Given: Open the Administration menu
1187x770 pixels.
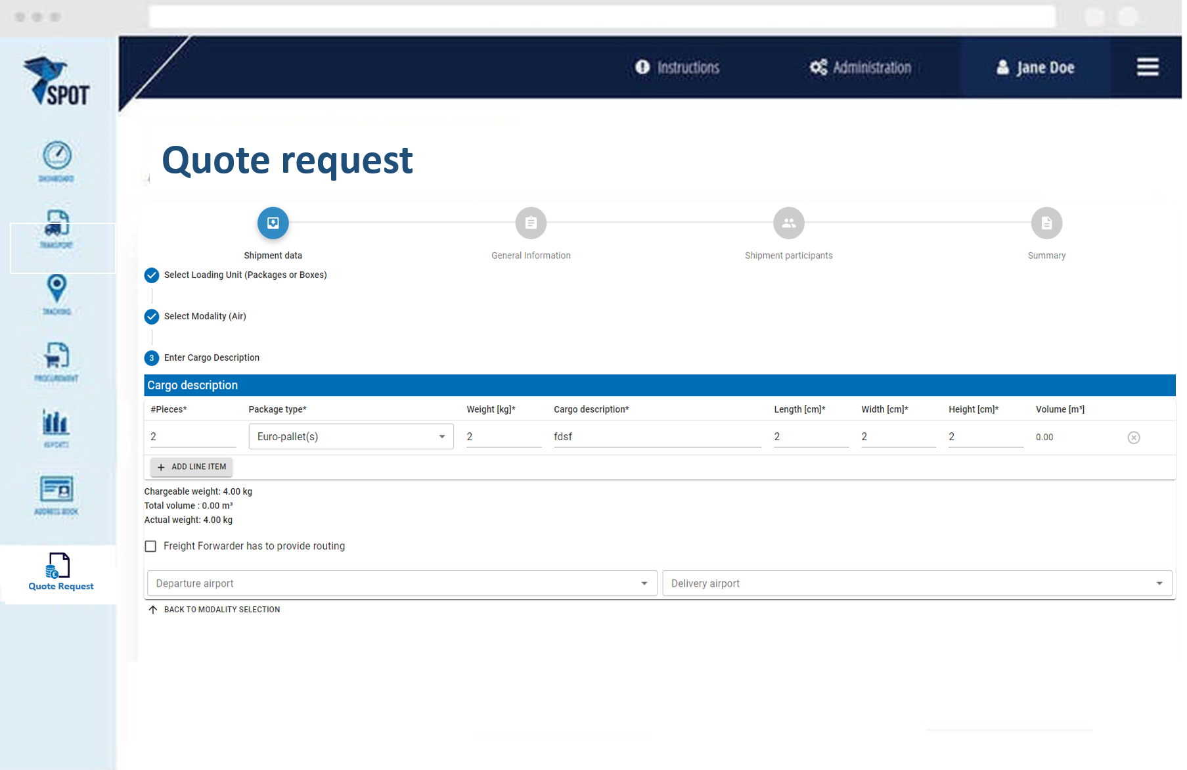Looking at the screenshot, I should coord(861,68).
